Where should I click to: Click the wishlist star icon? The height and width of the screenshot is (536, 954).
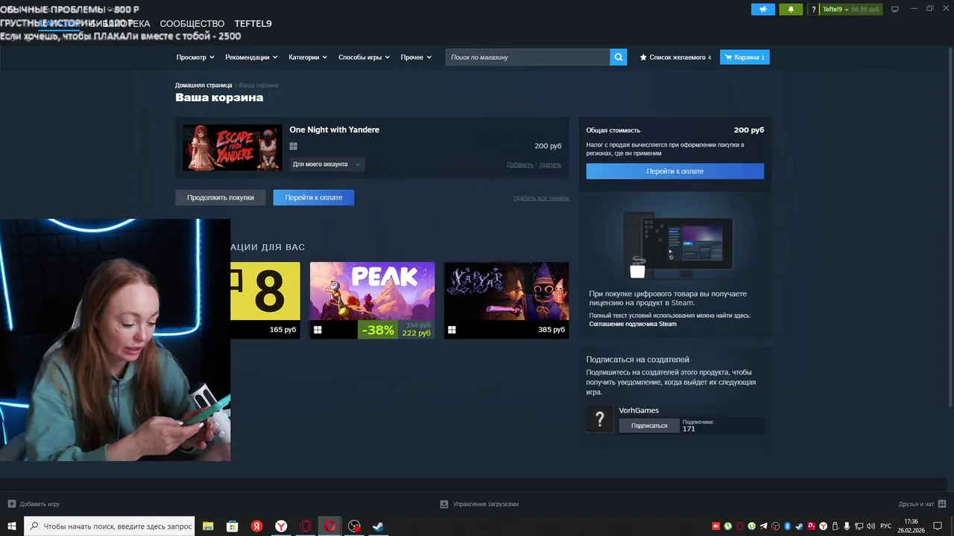pyautogui.click(x=643, y=57)
